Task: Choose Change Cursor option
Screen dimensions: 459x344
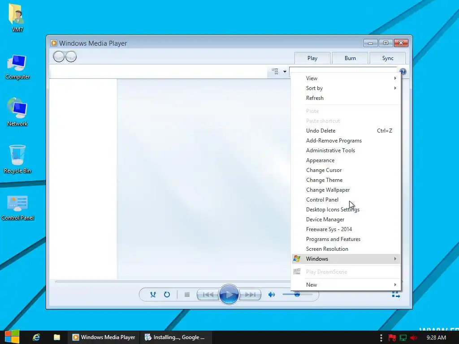Action: pyautogui.click(x=346, y=170)
